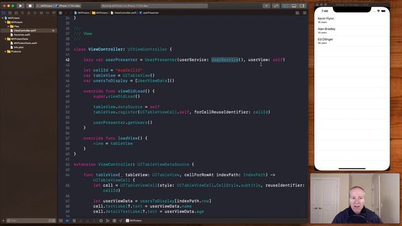The width and height of the screenshot is (402, 226).
Task: Open the Project navigator tab icon
Action: pos(4,13)
